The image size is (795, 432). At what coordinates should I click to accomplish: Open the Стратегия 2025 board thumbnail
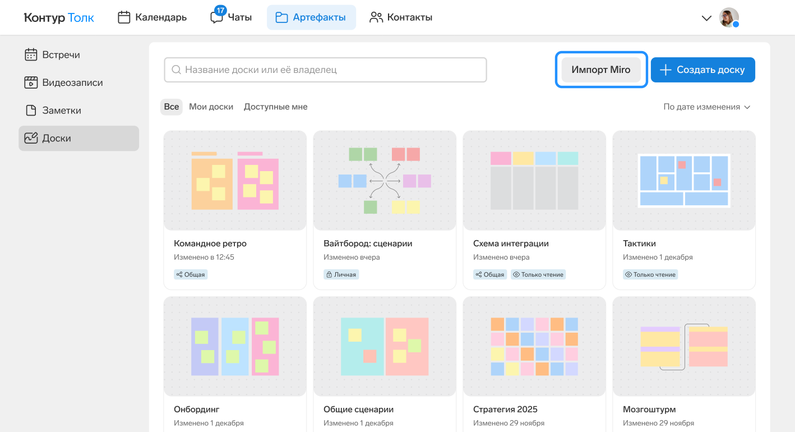click(534, 346)
